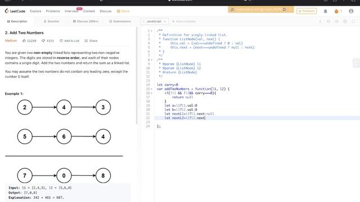Switch to the Description tab
This screenshot has height=202, width=360.
pos(17,21)
